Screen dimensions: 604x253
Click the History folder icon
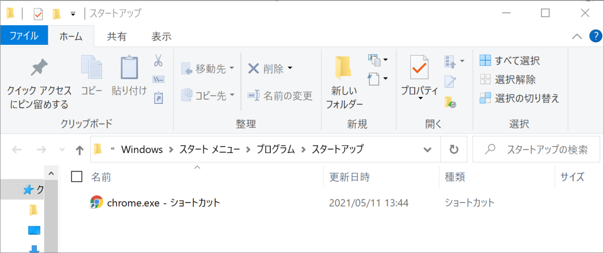click(x=450, y=102)
